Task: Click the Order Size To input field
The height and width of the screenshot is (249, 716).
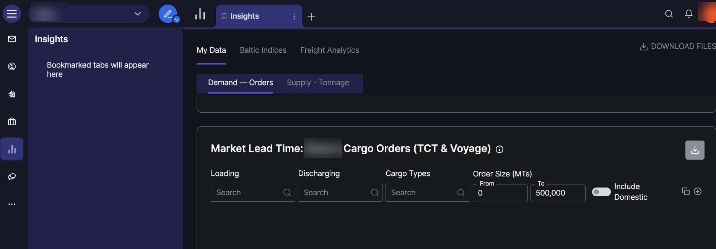Action: point(557,193)
